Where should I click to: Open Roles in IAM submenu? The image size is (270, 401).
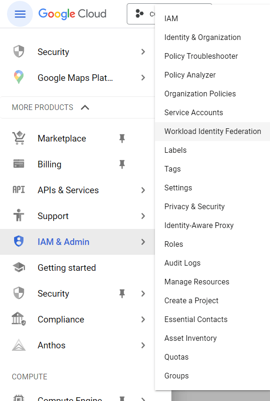(174, 244)
